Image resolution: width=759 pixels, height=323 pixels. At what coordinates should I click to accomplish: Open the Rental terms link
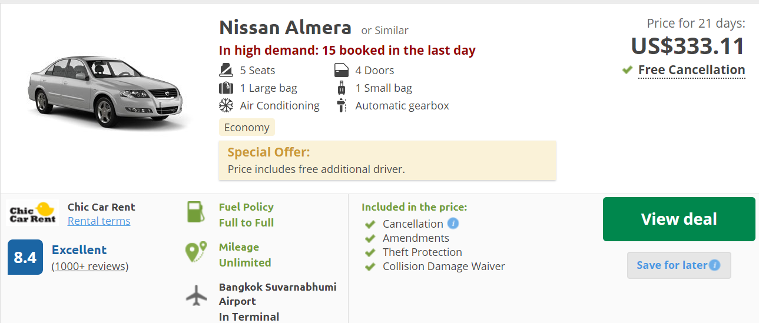click(x=99, y=221)
